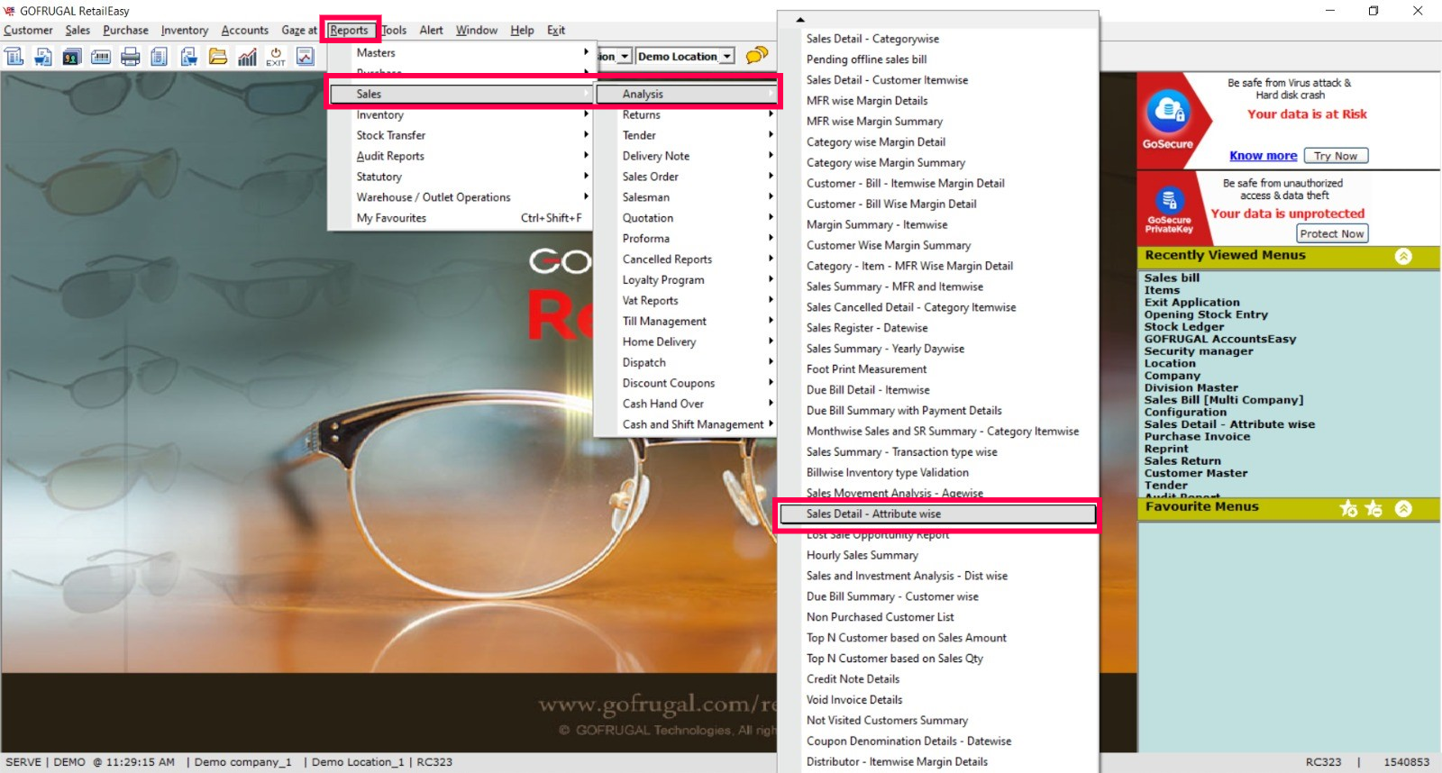Click the Try Now button

(1336, 156)
